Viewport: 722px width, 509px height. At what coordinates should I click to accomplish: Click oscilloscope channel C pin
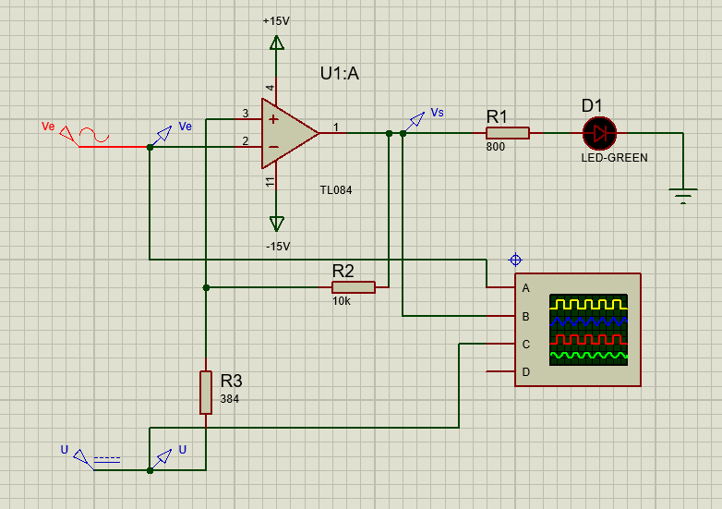click(x=500, y=344)
